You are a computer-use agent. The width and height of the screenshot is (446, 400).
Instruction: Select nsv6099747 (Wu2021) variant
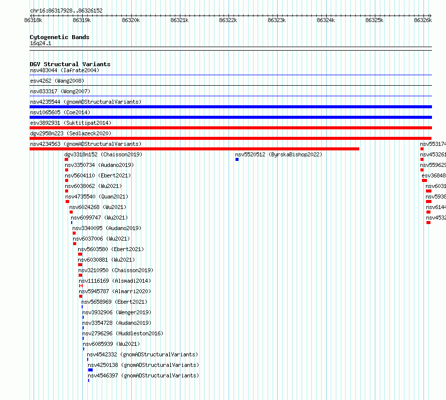pos(99,218)
